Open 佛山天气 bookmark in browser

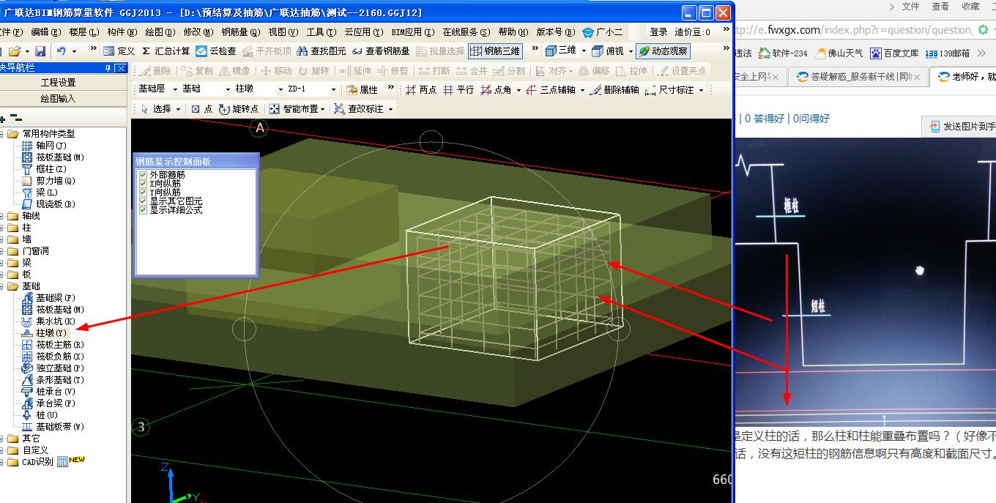click(839, 53)
